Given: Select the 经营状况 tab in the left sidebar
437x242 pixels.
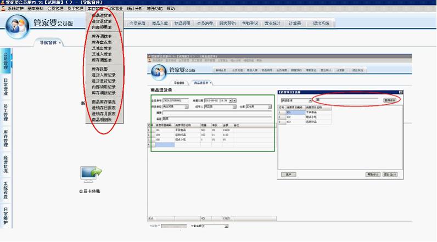Looking at the screenshot, I should pyautogui.click(x=5, y=164).
